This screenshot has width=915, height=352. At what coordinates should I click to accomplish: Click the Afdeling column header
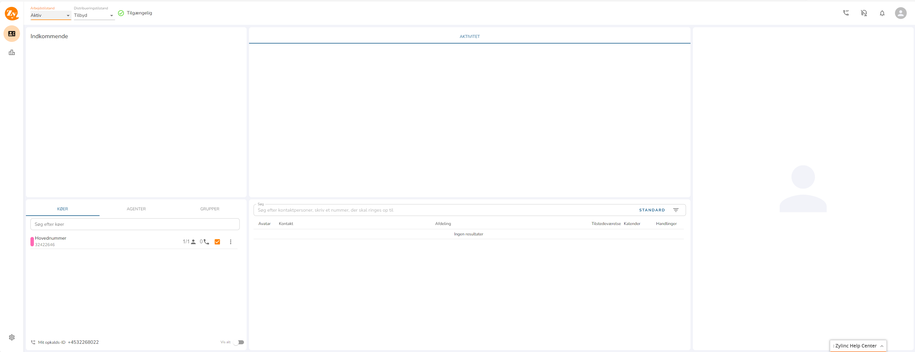click(443, 224)
